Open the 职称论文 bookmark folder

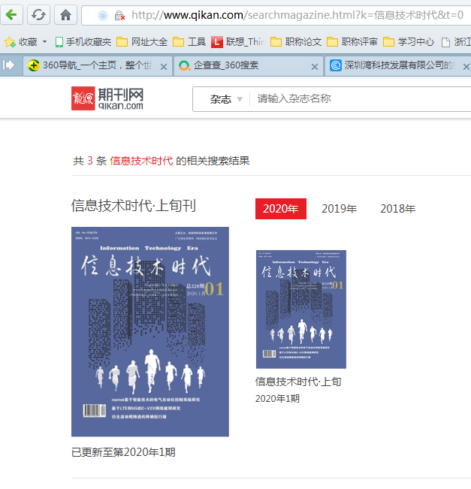coord(296,42)
